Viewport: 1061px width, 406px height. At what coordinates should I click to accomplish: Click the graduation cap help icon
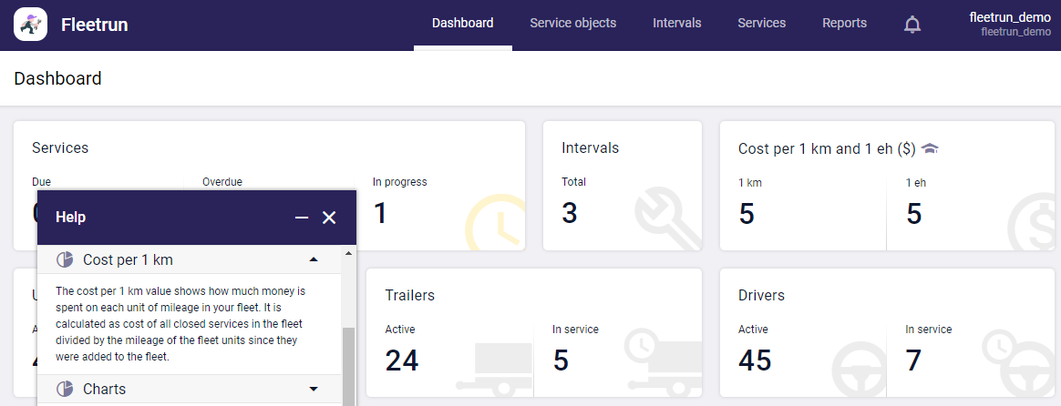(x=930, y=148)
